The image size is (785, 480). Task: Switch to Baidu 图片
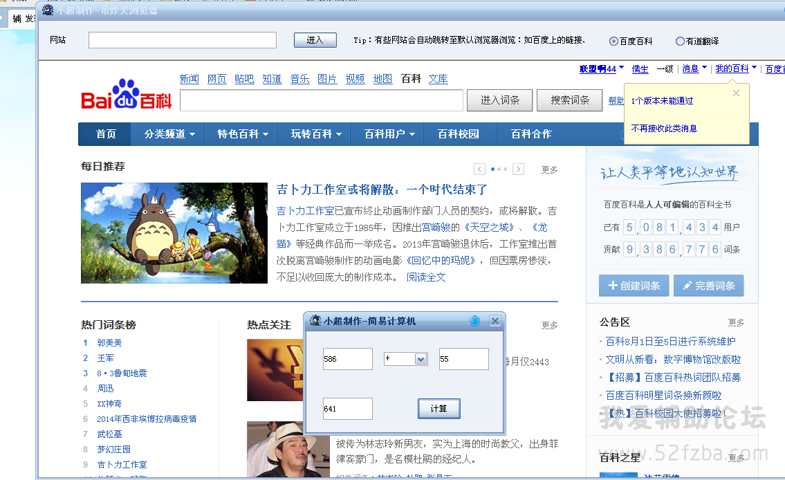(327, 79)
